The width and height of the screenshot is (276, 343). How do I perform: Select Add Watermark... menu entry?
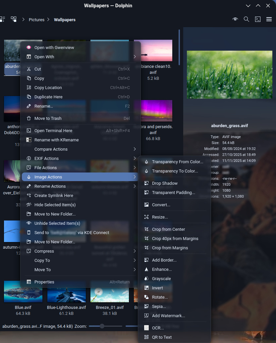(x=168, y=316)
